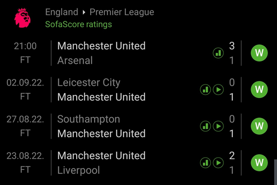The image size is (277, 185).
Task: Open statistics icon for Manchester United vs Arsenal
Action: (x=218, y=53)
